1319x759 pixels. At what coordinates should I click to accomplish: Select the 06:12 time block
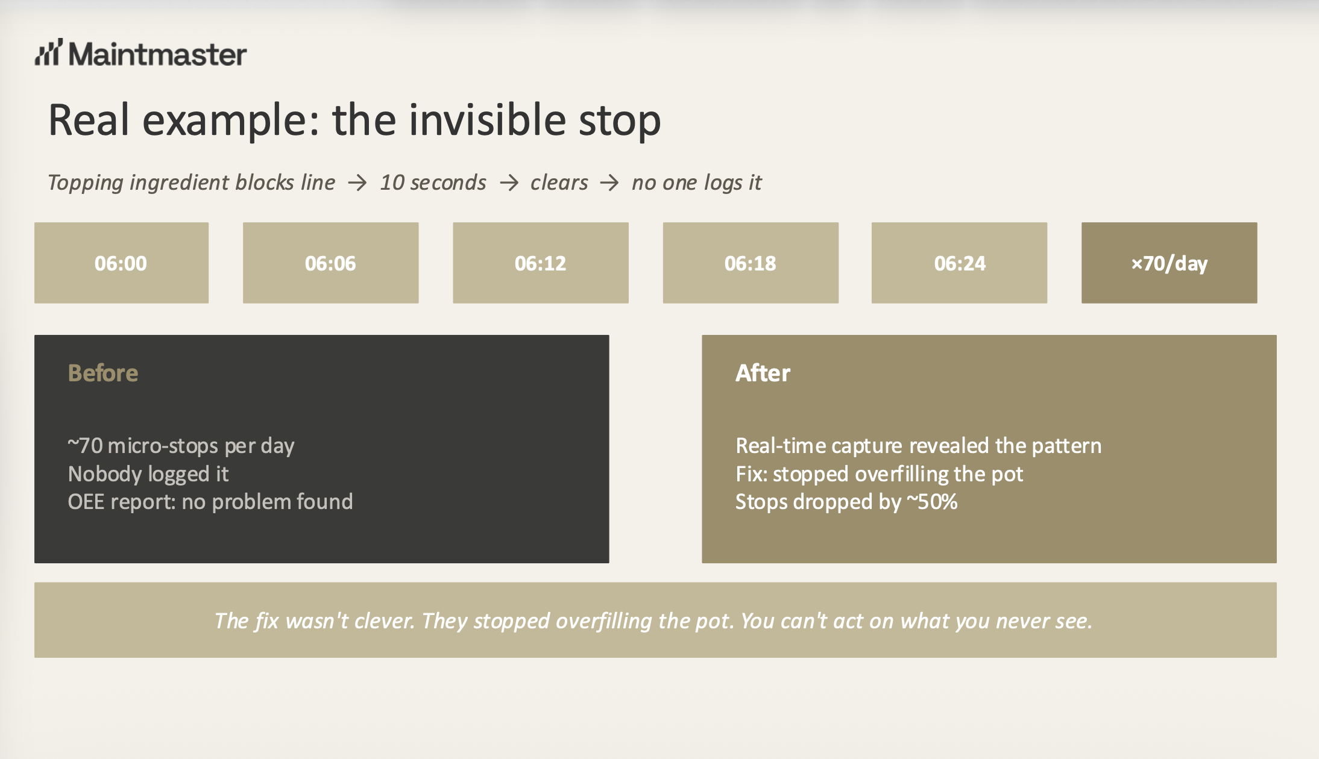[540, 263]
